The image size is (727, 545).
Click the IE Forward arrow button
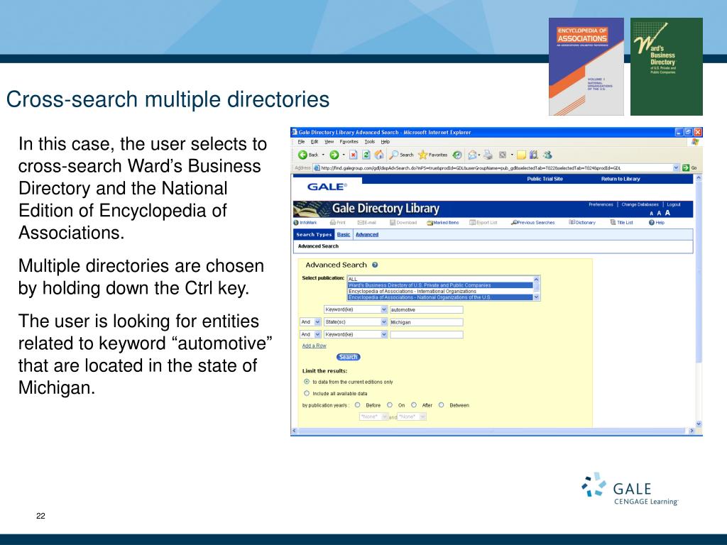(x=334, y=155)
